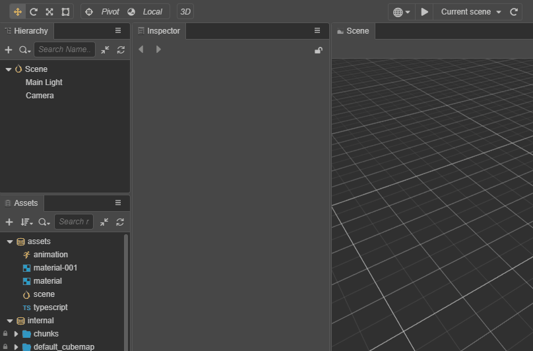Switch to the Scene view tab
Screen dimensions: 533x351
point(353,31)
